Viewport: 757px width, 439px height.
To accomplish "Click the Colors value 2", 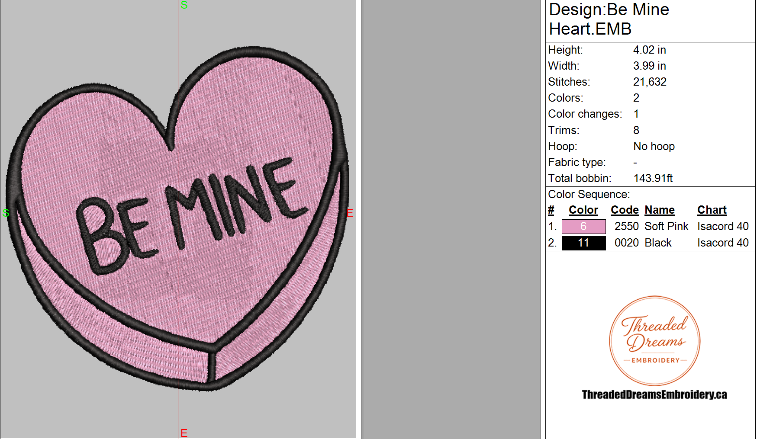I will [636, 98].
